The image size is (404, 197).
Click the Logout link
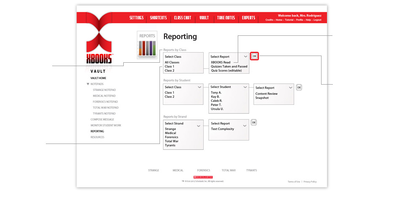[x=317, y=20]
